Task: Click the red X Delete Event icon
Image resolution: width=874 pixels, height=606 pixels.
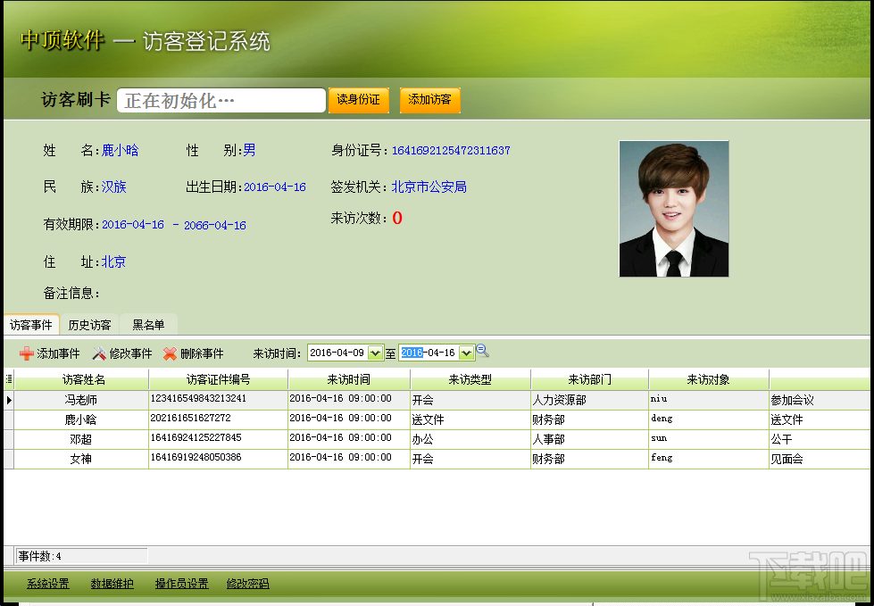Action: (x=170, y=353)
